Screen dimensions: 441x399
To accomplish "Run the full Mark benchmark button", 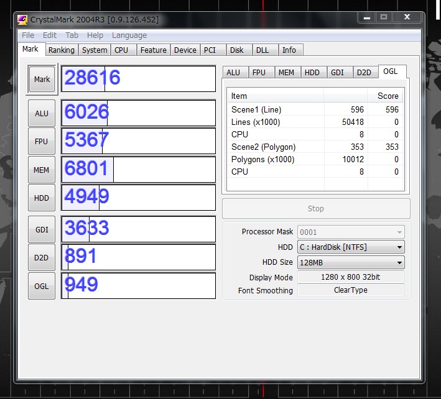I will (x=42, y=79).
